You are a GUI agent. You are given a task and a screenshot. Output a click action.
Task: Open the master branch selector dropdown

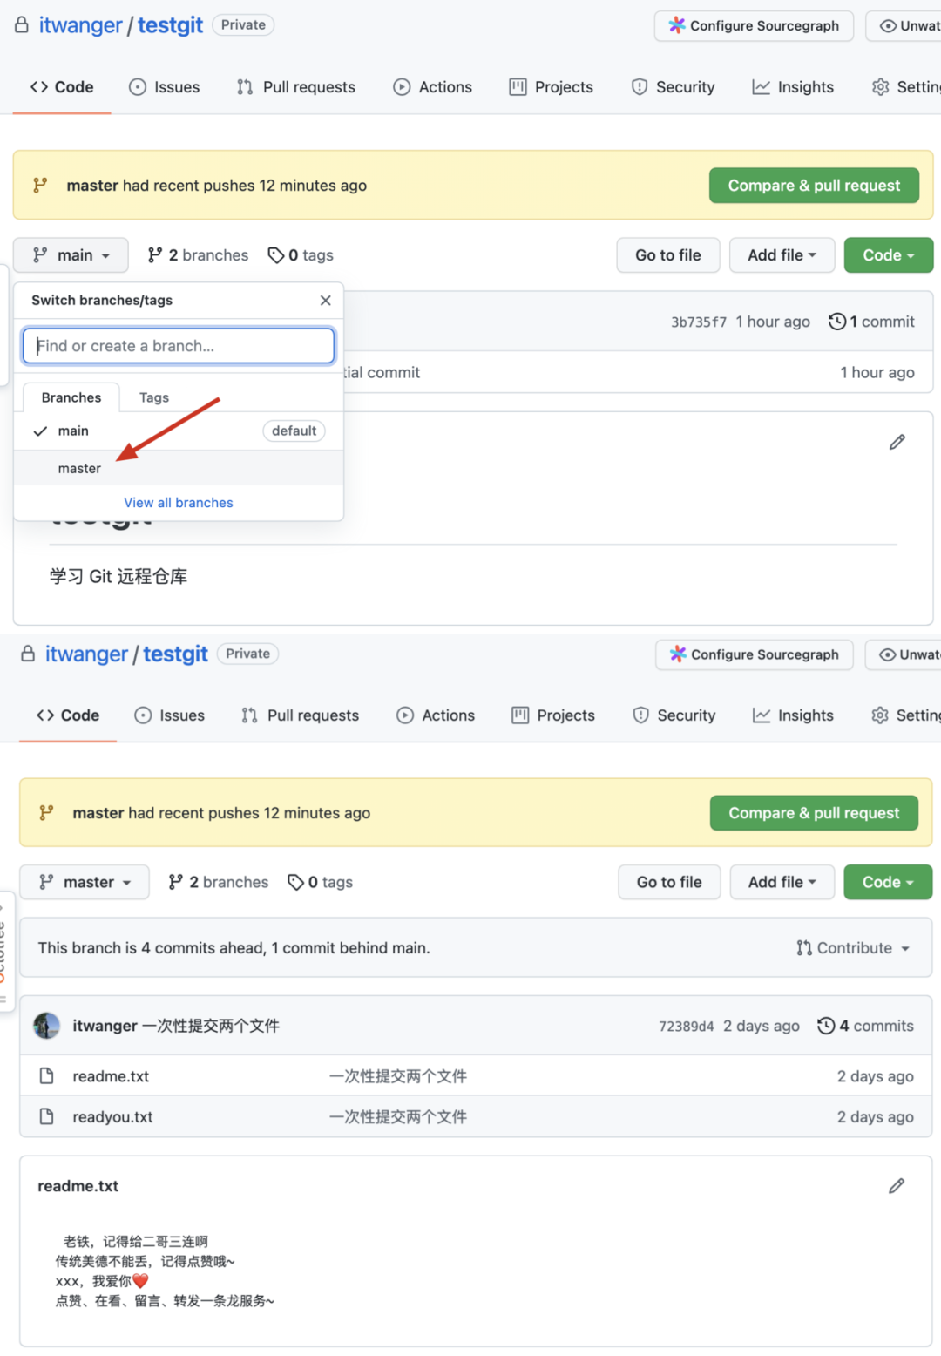[x=85, y=882]
